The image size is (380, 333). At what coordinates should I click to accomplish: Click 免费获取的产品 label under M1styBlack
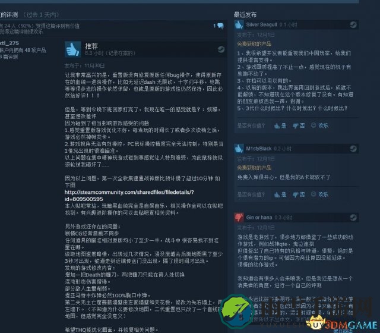254,168
